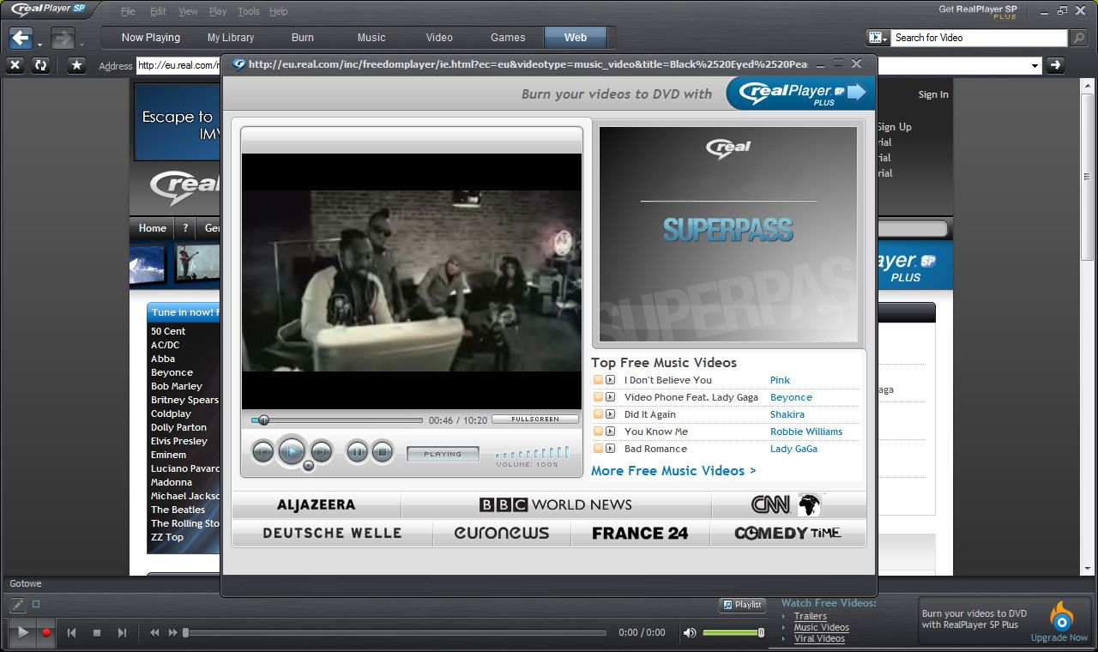Open Beyonce artist link in video list
This screenshot has height=652, width=1098.
[x=791, y=397]
